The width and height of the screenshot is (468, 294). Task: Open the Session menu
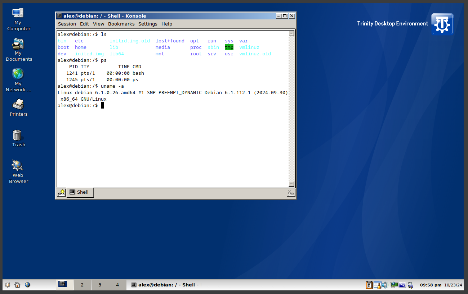(x=67, y=24)
